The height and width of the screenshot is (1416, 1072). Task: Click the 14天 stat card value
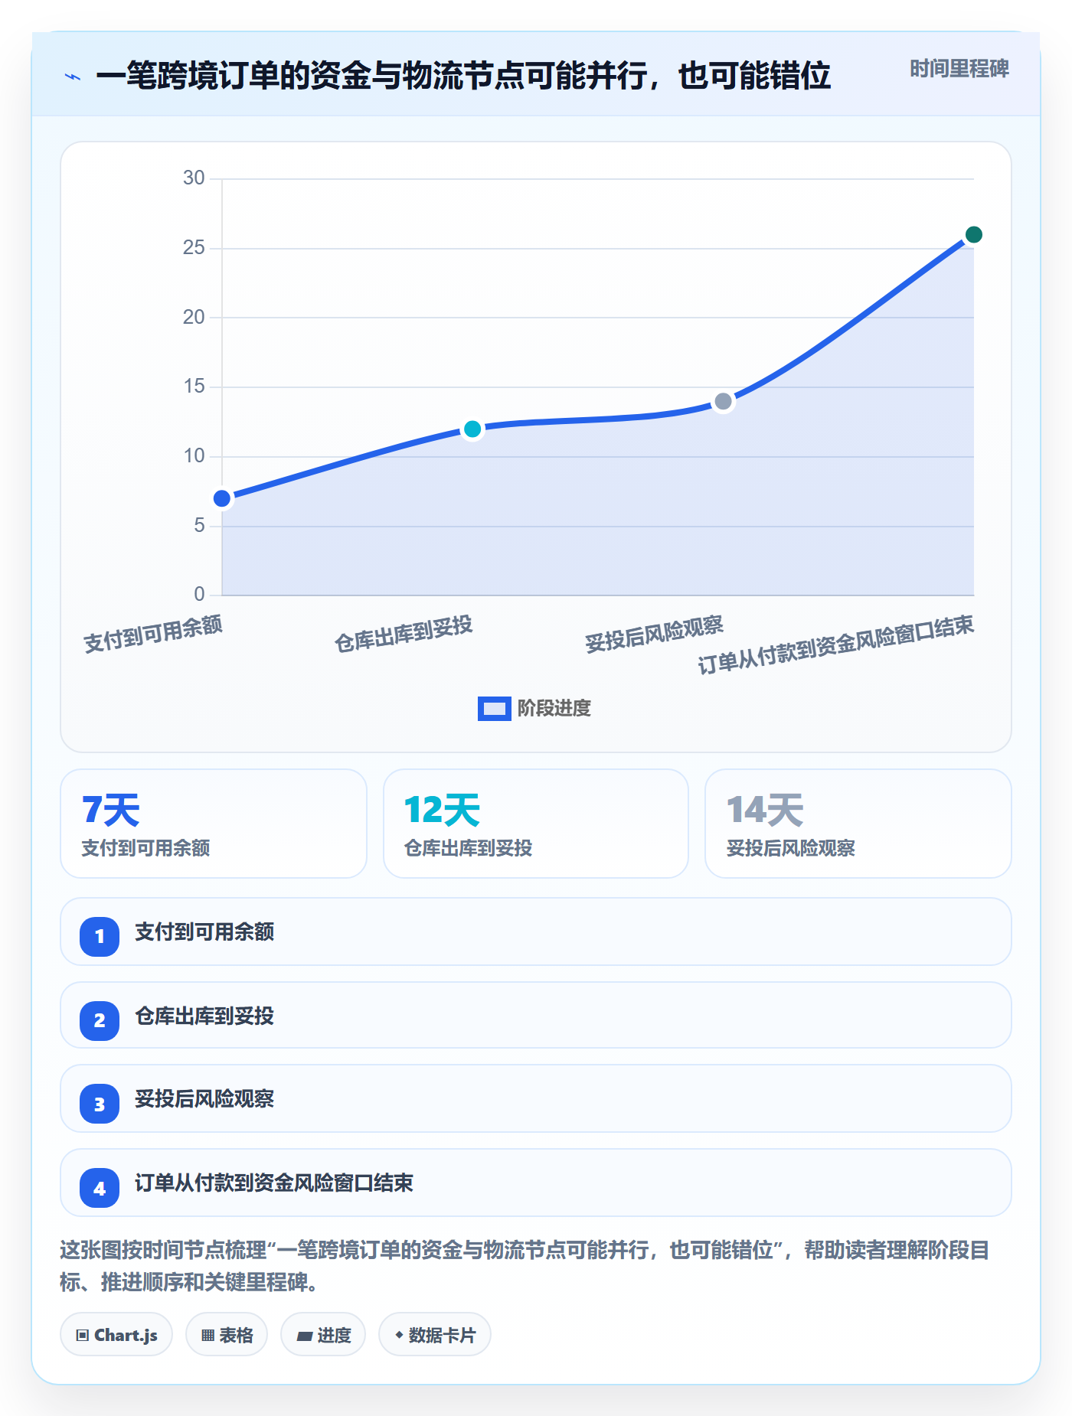tap(765, 811)
